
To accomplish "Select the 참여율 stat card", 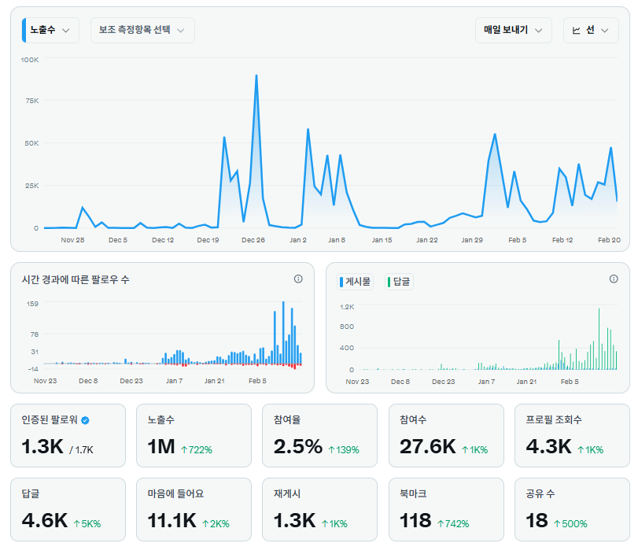I will click(319, 435).
